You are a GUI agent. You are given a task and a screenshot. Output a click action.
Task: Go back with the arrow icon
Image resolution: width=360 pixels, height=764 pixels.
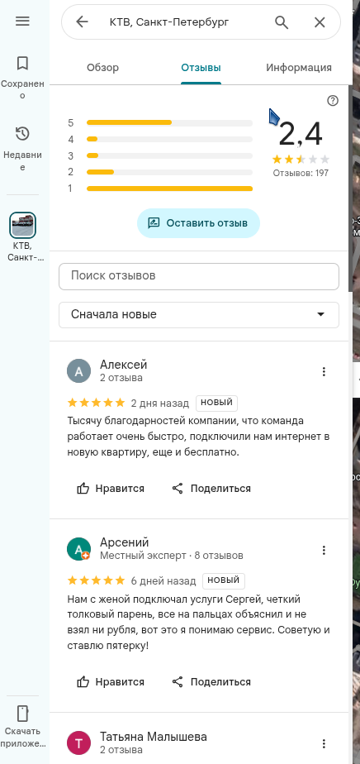(83, 22)
